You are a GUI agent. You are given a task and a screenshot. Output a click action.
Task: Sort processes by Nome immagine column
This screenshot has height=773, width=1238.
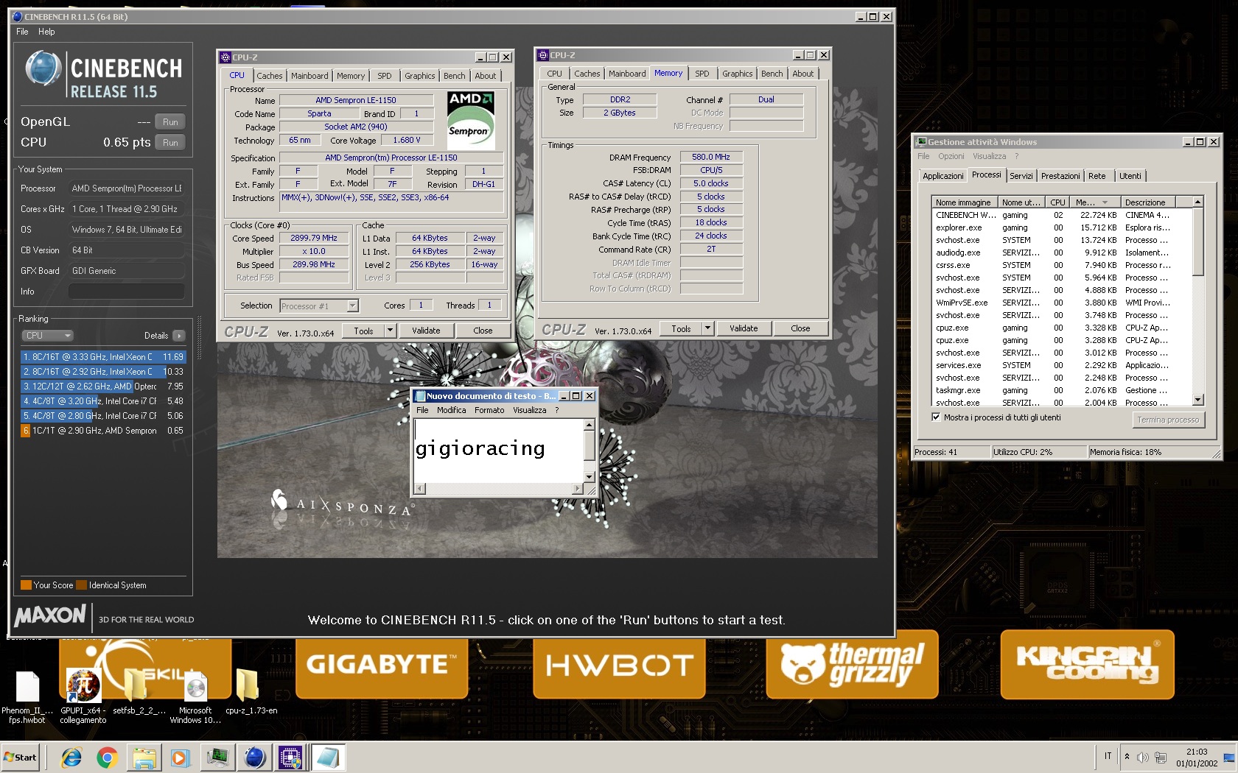[x=964, y=202]
